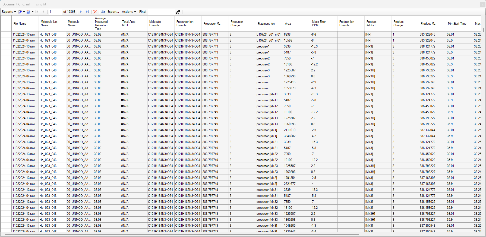This screenshot has height=237, width=486.
Task: Expand the arrow next to heat map icon
Action: 33,12
